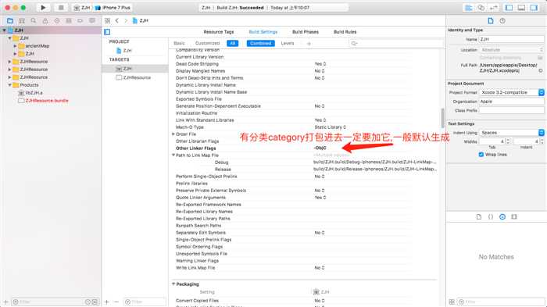Toggle the project and targets list sidebar

tap(107, 32)
